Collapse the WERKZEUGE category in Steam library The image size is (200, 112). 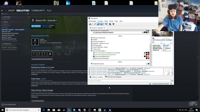(x=2, y=44)
